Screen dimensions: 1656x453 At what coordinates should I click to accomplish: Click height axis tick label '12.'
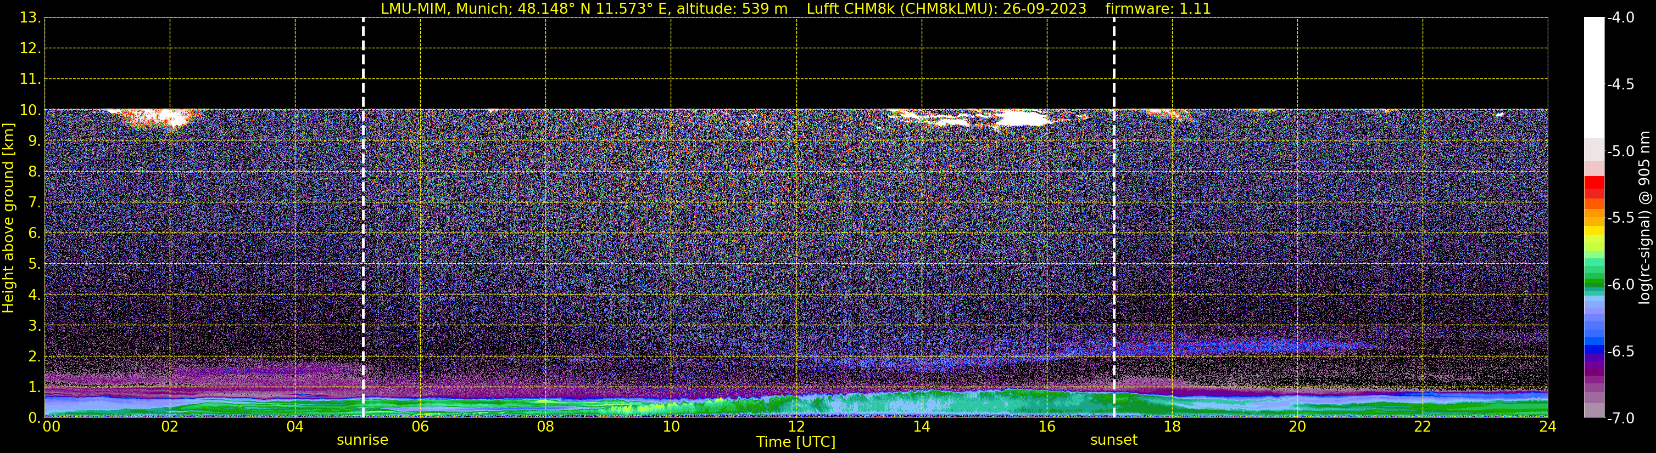(x=31, y=49)
